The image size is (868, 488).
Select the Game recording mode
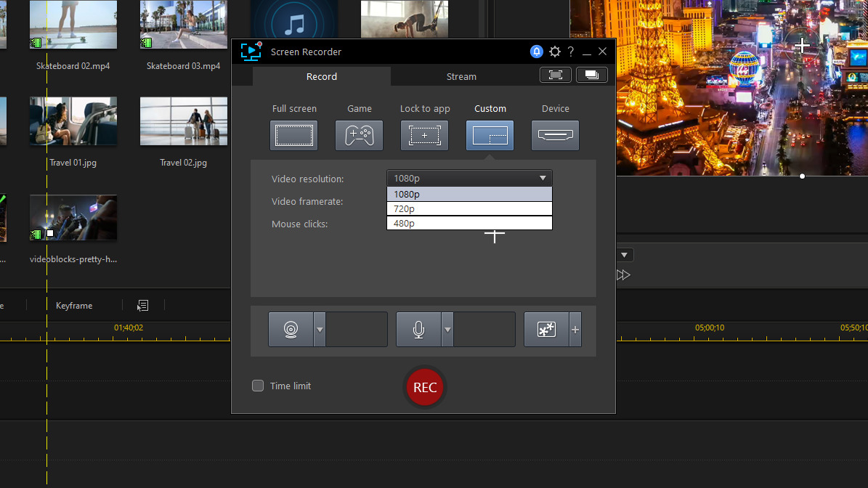click(x=359, y=135)
